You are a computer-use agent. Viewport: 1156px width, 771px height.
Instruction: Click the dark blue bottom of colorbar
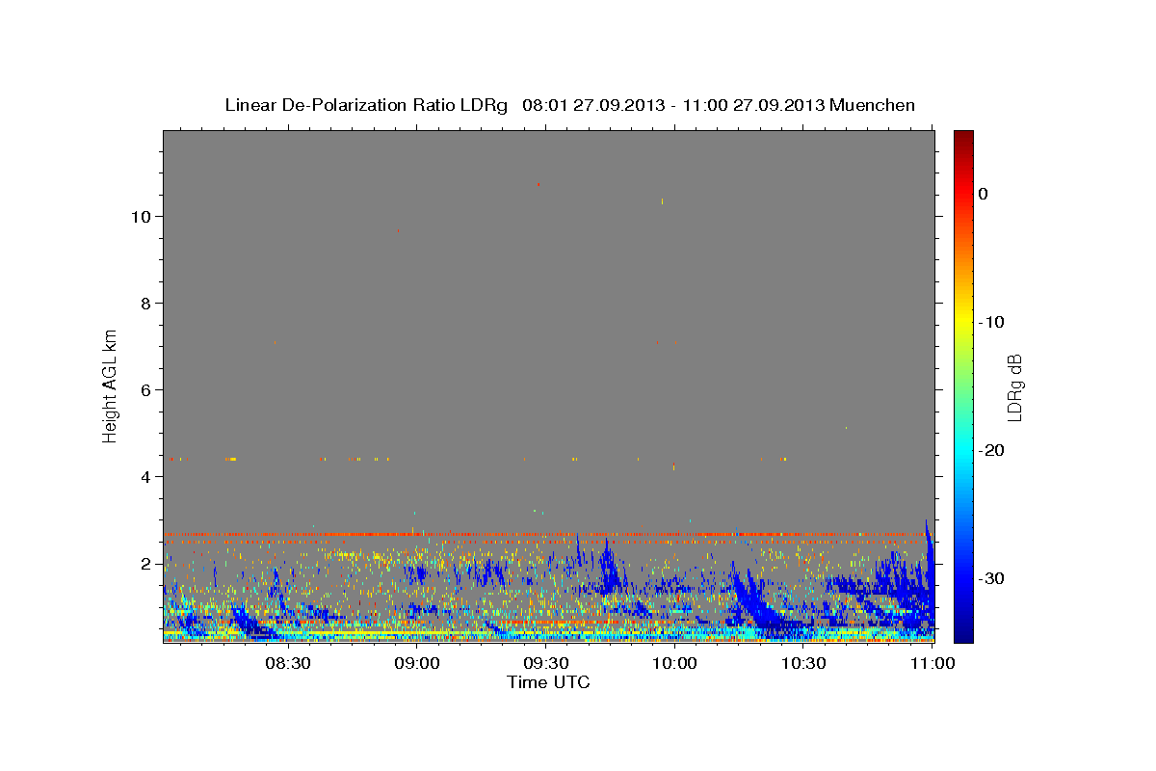(963, 633)
